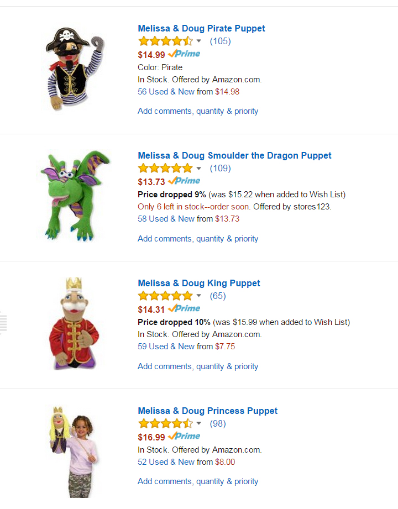Click the Pirate Puppet product image
The height and width of the screenshot is (509, 398).
tap(75, 67)
